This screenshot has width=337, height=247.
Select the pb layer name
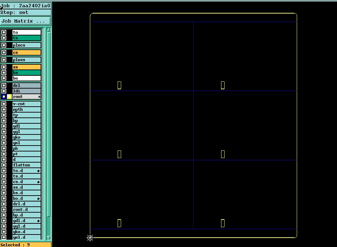click(x=27, y=148)
